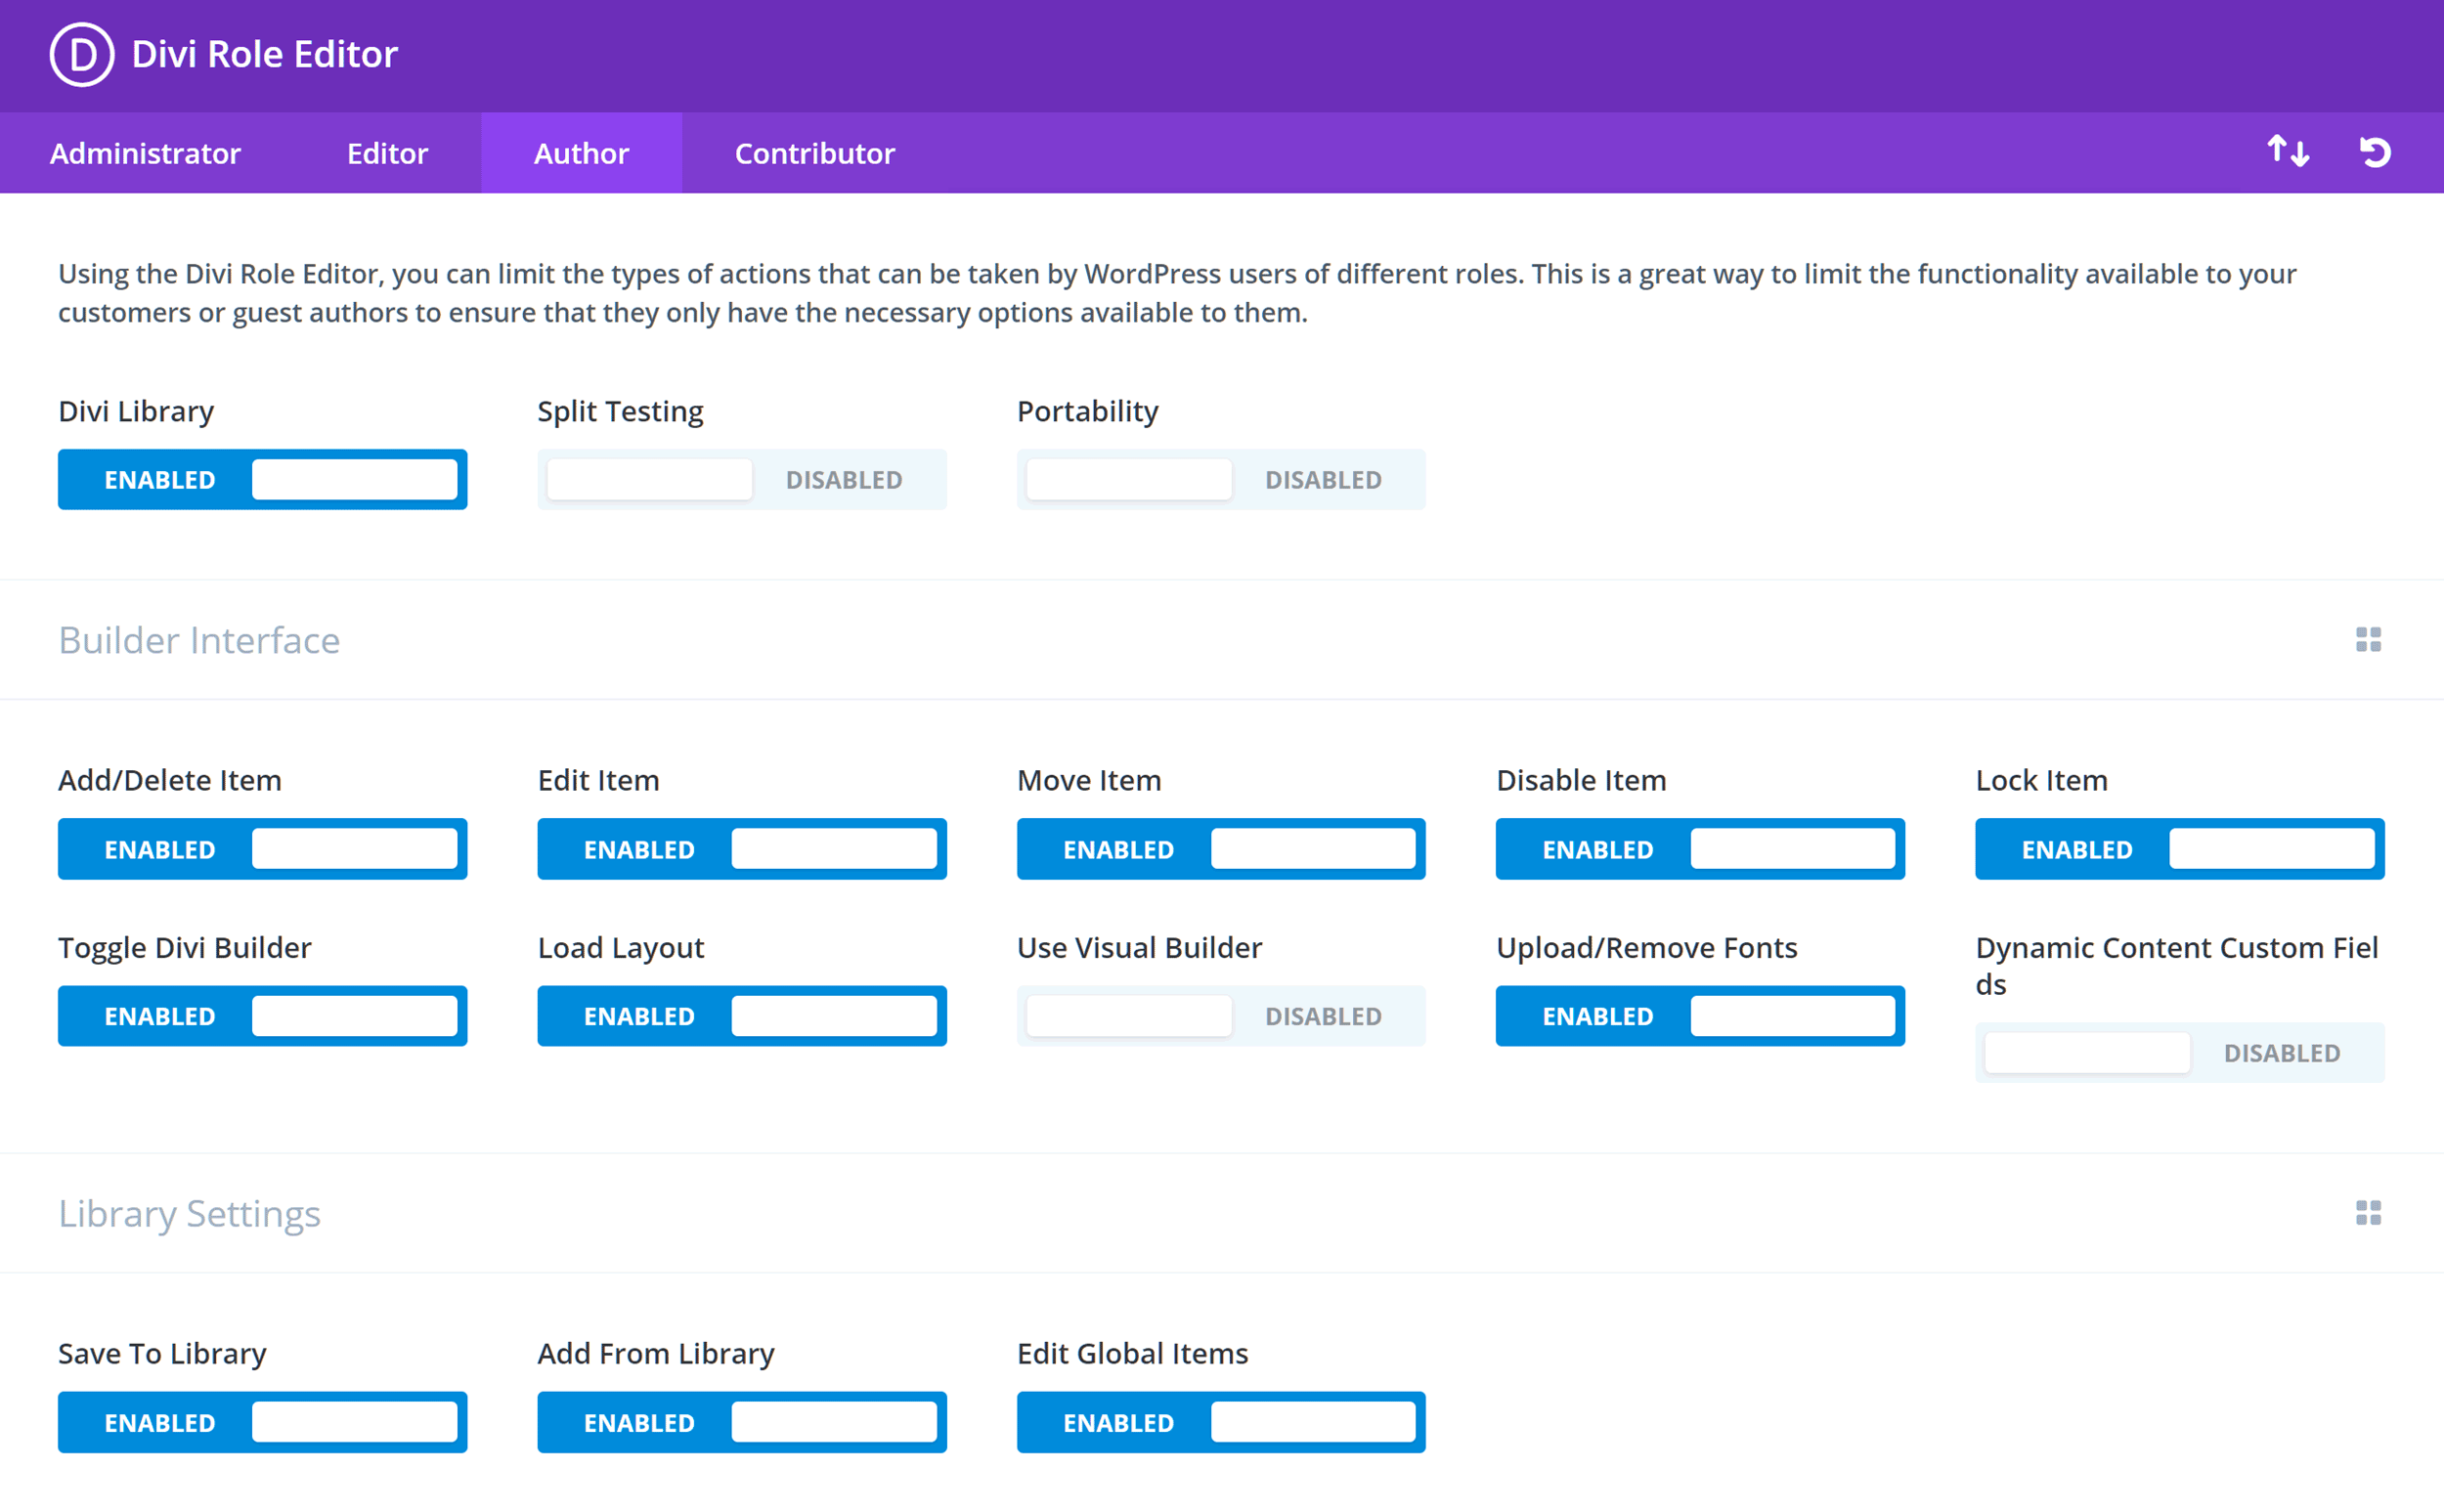This screenshot has height=1512, width=2444.
Task: Click the Builder Interface grid icon
Action: point(2368,640)
